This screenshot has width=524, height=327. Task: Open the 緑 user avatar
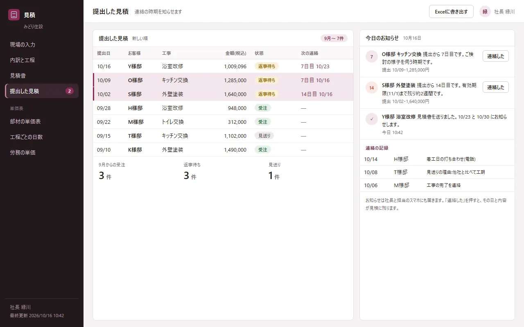485,11
